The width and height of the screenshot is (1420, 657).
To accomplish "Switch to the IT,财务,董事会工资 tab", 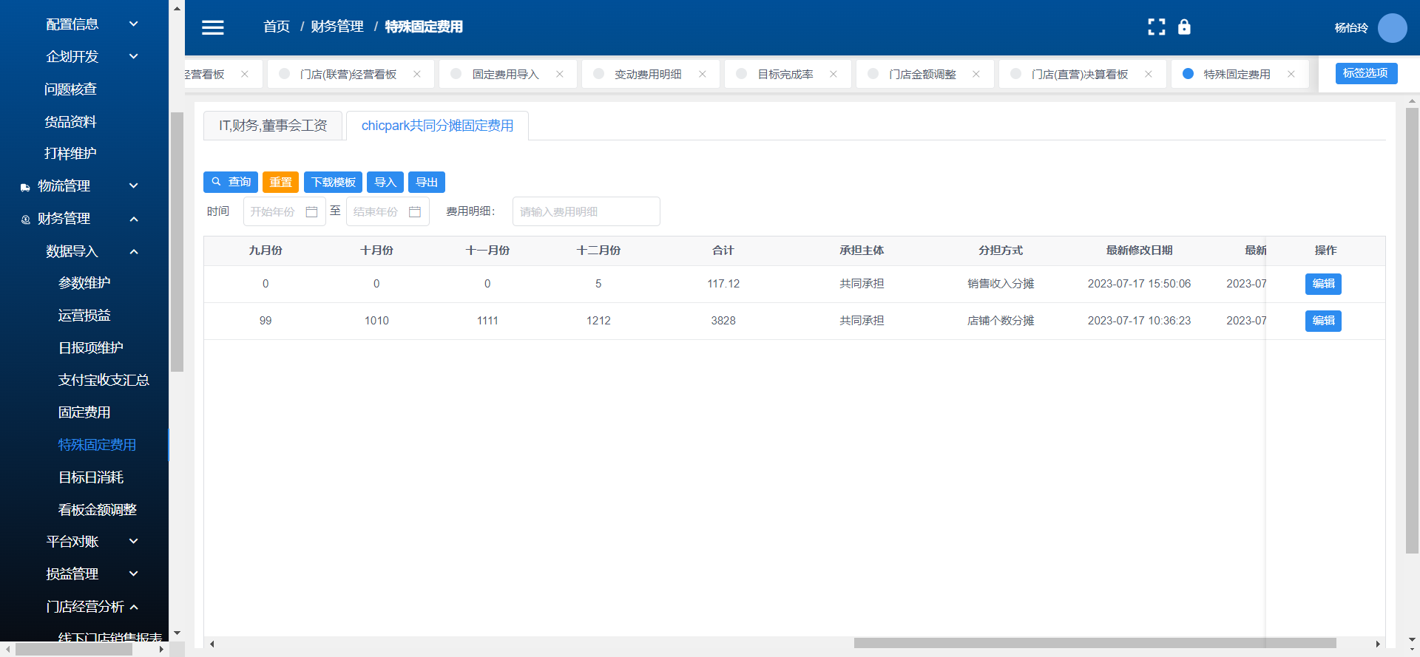I will click(x=273, y=126).
